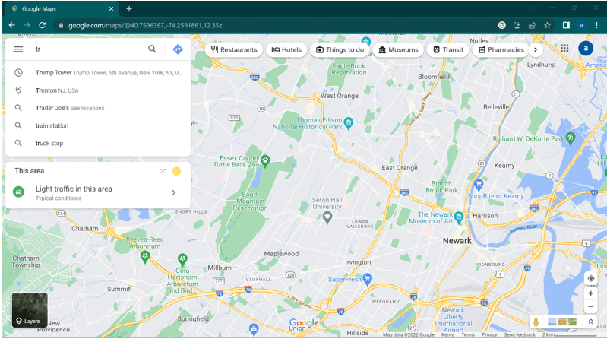Image resolution: width=607 pixels, height=339 pixels.
Task: Open the Send feedback link
Action: point(520,334)
